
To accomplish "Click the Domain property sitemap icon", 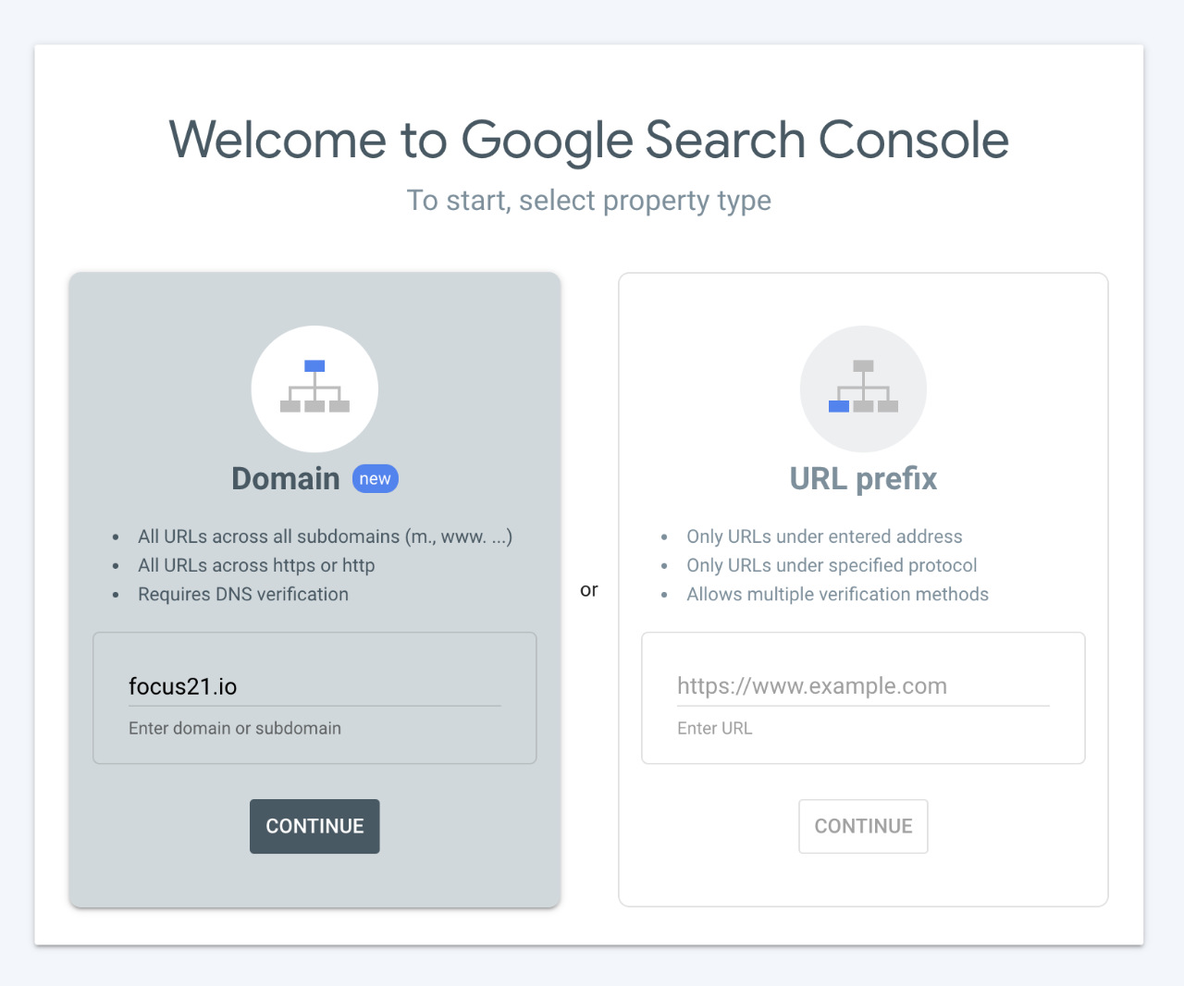I will coord(314,388).
